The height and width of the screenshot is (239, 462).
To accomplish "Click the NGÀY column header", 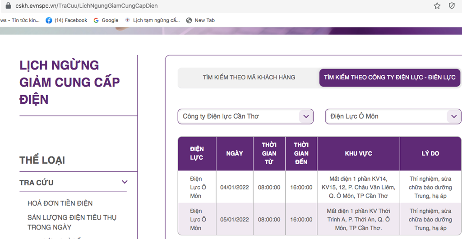I will (235, 153).
